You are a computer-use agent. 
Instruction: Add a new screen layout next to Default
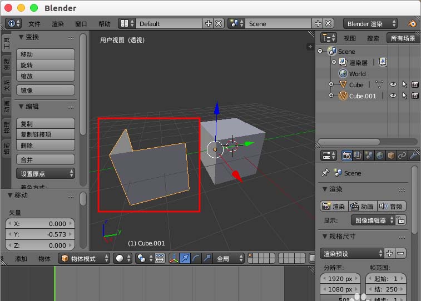click(x=208, y=23)
